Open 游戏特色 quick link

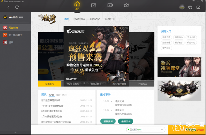[166, 43]
